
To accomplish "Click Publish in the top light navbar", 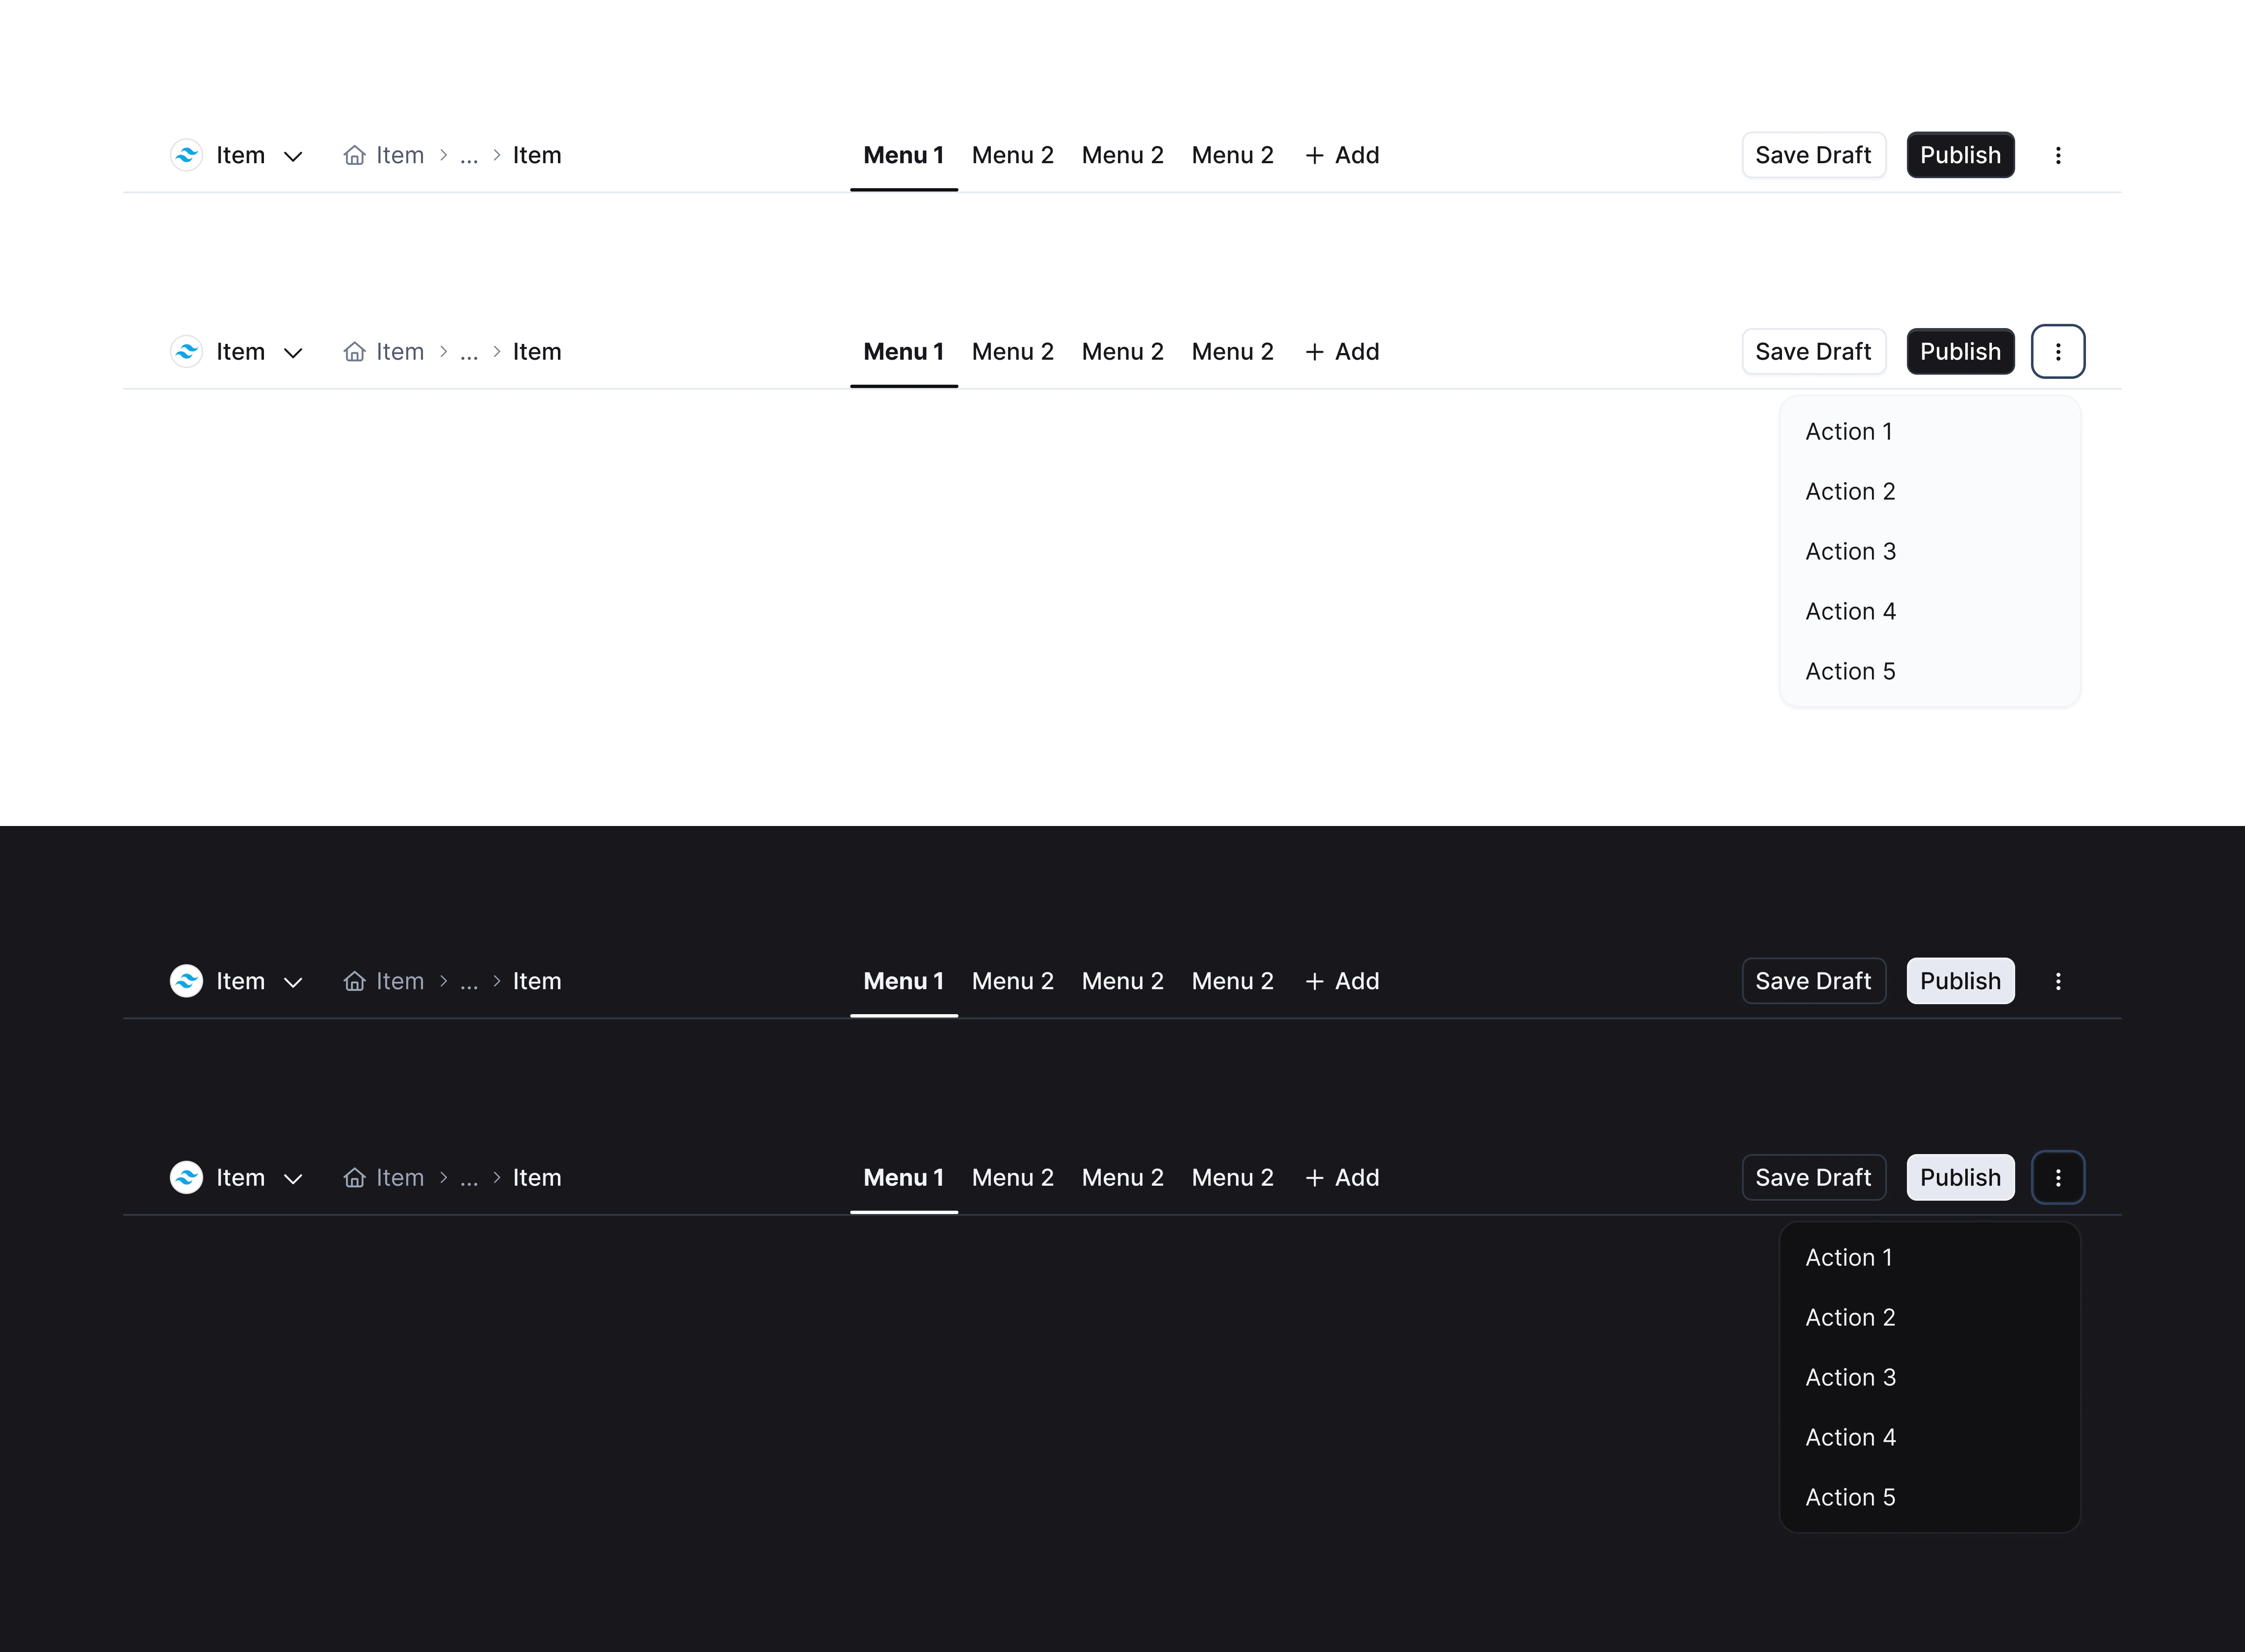I will (1960, 155).
